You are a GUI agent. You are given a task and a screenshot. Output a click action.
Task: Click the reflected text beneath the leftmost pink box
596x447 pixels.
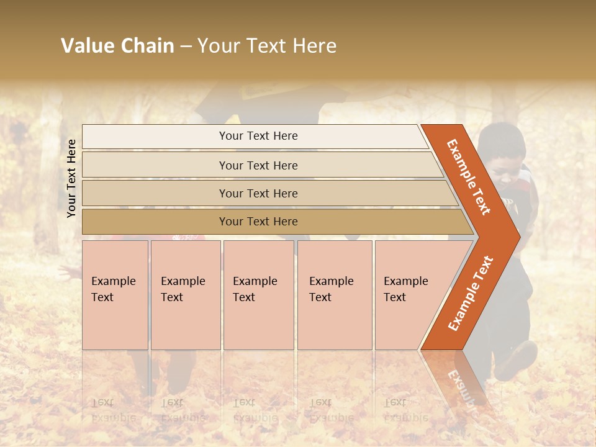pyautogui.click(x=106, y=410)
